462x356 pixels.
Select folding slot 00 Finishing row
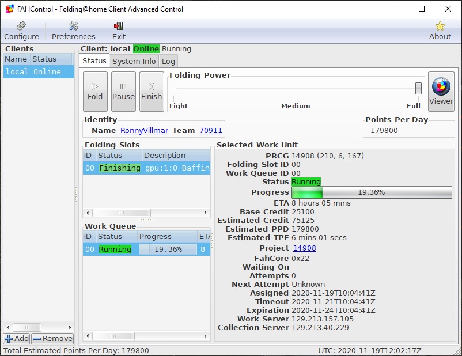tap(146, 168)
